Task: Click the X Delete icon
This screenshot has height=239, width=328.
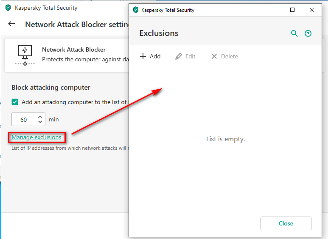Action: [x=214, y=56]
